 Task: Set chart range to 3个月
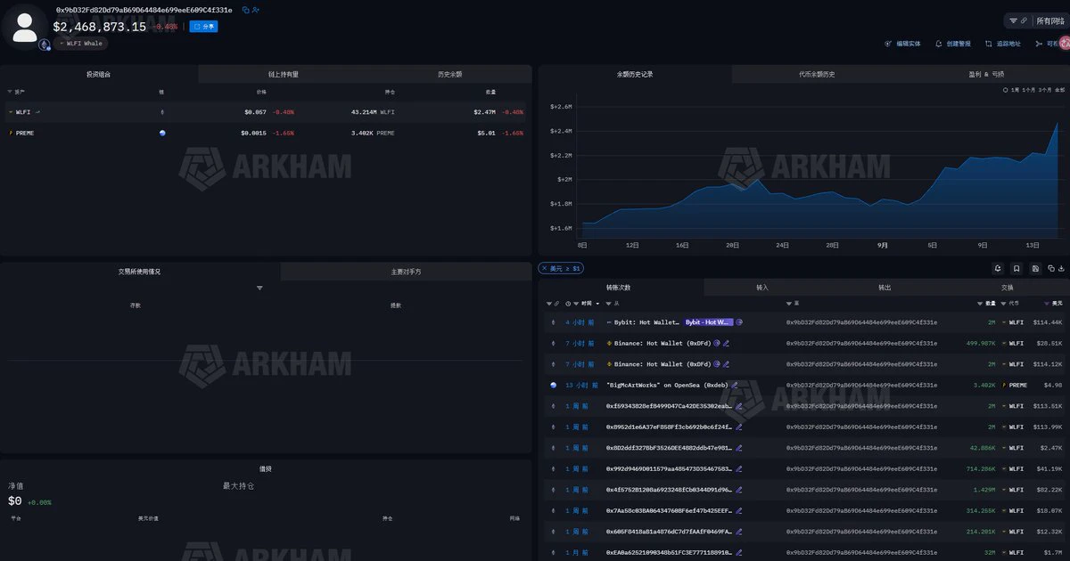point(1044,90)
